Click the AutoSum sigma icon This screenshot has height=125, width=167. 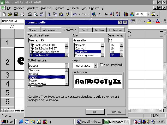click(x=100, y=14)
